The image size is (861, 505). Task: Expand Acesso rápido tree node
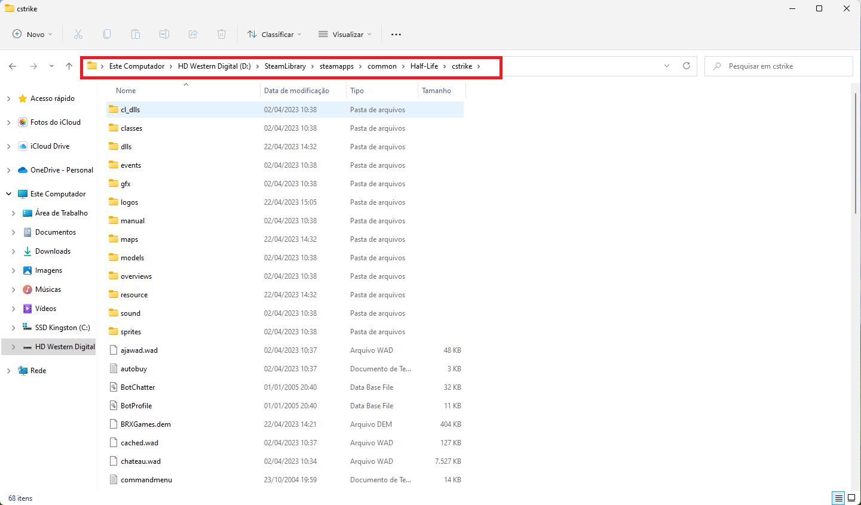pyautogui.click(x=8, y=98)
